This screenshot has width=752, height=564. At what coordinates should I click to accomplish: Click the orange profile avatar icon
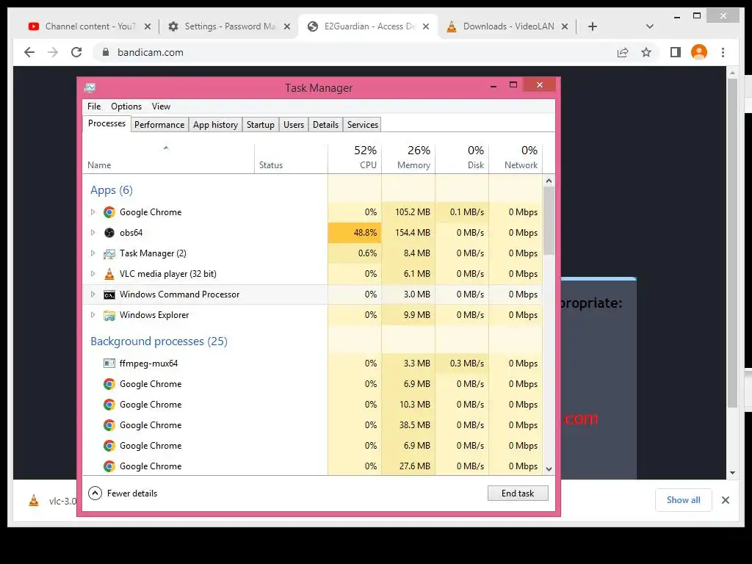coord(699,52)
